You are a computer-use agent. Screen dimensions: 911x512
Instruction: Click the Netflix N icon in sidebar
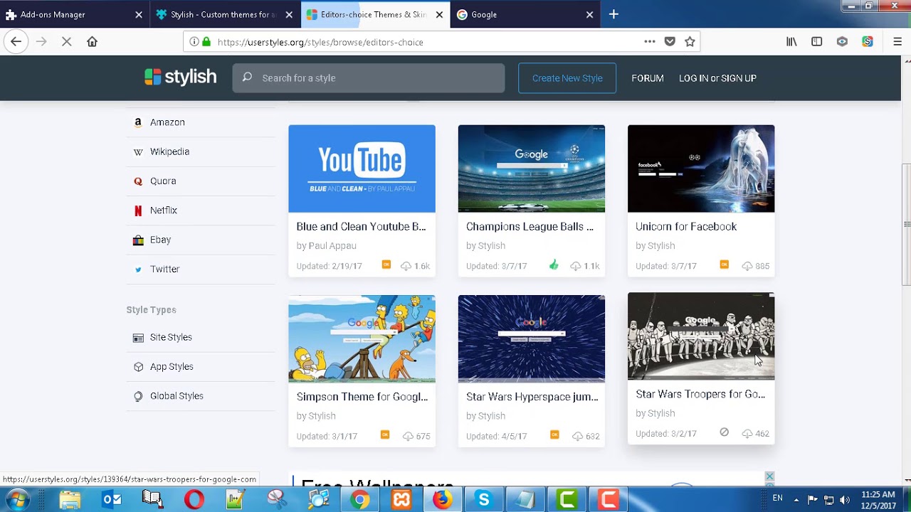138,210
